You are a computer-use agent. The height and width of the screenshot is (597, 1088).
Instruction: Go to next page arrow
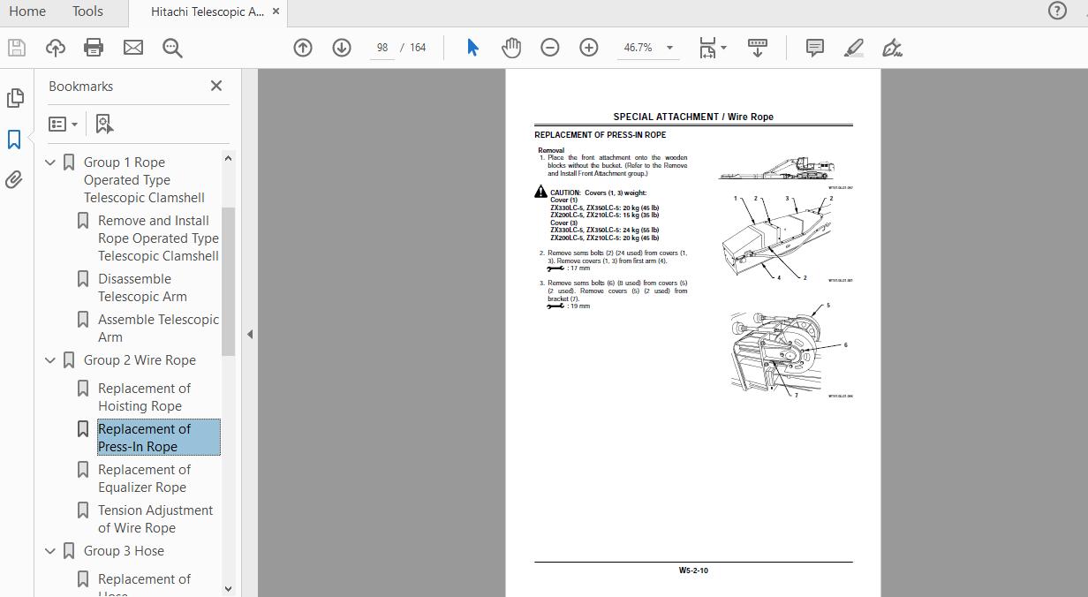tap(342, 48)
